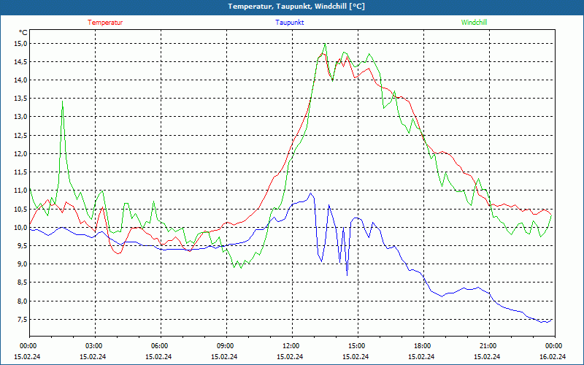The height and width of the screenshot is (365, 584).
Task: Click the 13,5 y-axis value
Action: click(21, 99)
